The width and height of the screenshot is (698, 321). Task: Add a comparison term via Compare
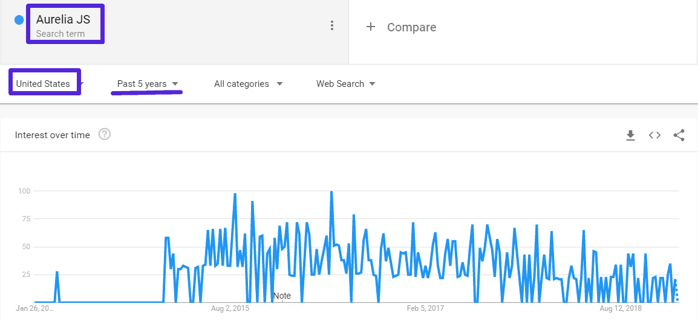pos(411,27)
